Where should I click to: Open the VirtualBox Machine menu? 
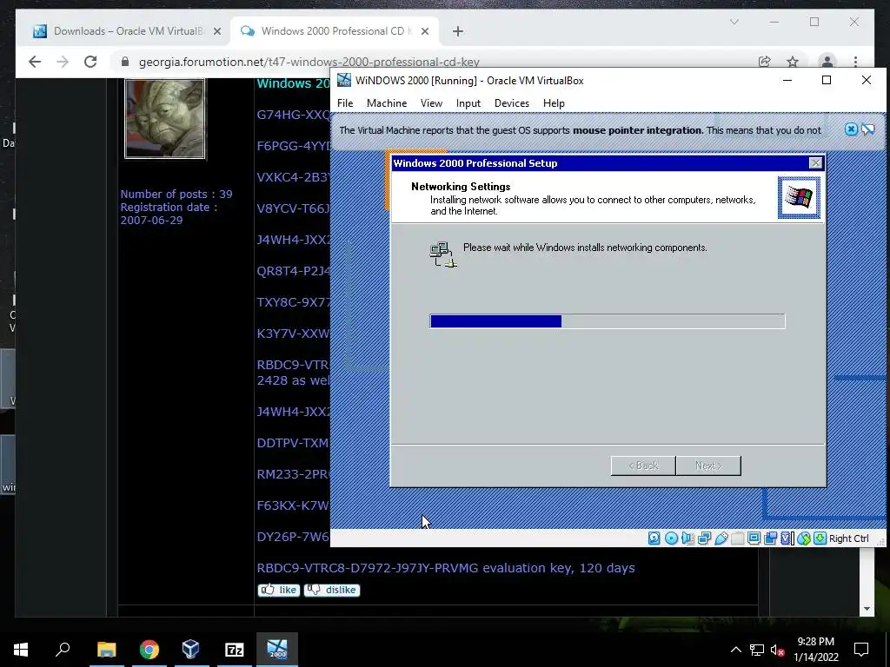coord(387,103)
